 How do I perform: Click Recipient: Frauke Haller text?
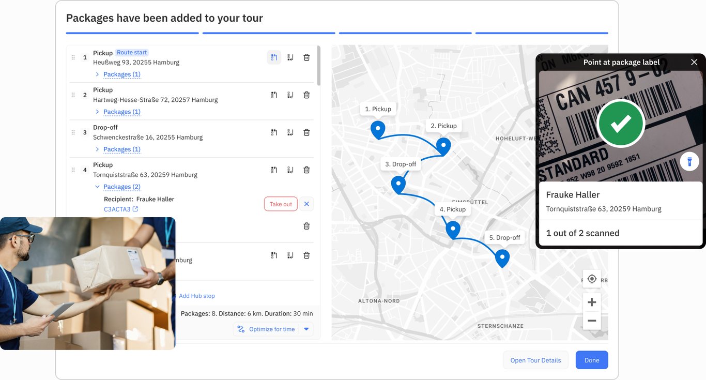coord(139,199)
